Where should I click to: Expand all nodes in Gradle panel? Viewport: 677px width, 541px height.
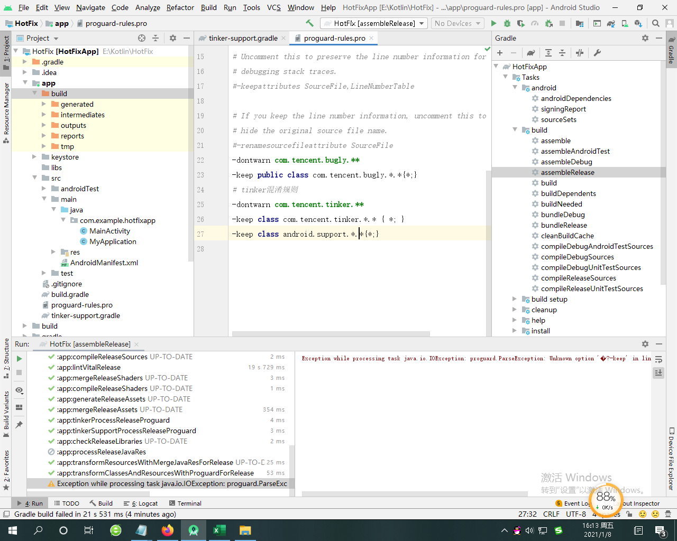[x=548, y=53]
